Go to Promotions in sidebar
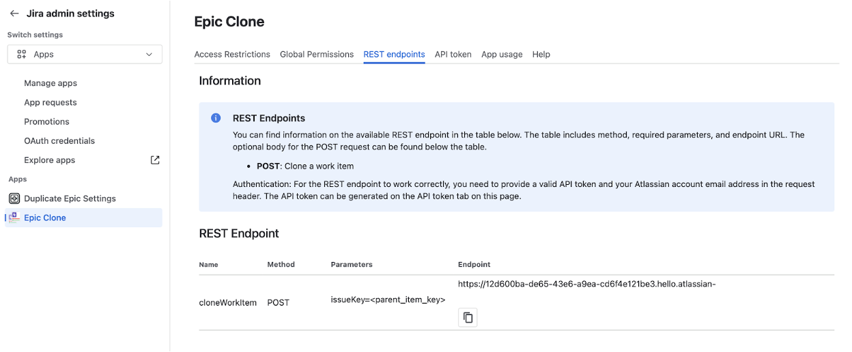Image resolution: width=852 pixels, height=352 pixels. 46,121
